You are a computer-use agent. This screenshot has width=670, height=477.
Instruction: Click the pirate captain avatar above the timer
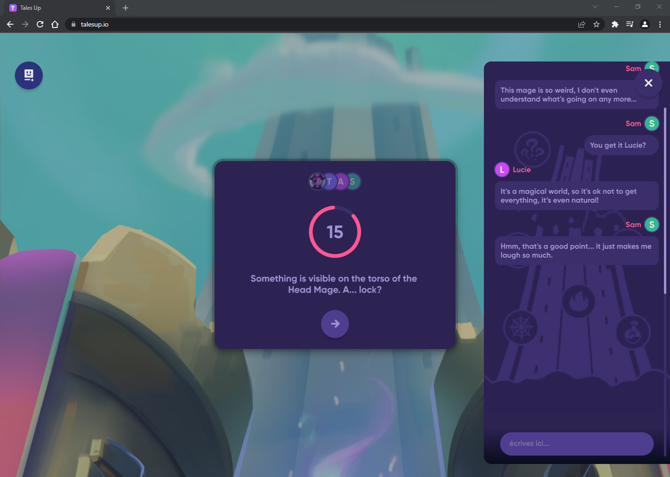click(x=318, y=182)
